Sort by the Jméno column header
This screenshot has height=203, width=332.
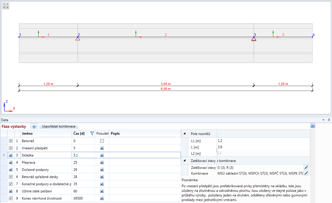(x=46, y=134)
